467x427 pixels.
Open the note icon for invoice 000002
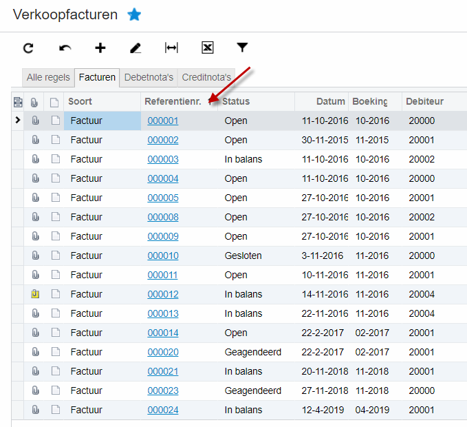[x=56, y=140]
